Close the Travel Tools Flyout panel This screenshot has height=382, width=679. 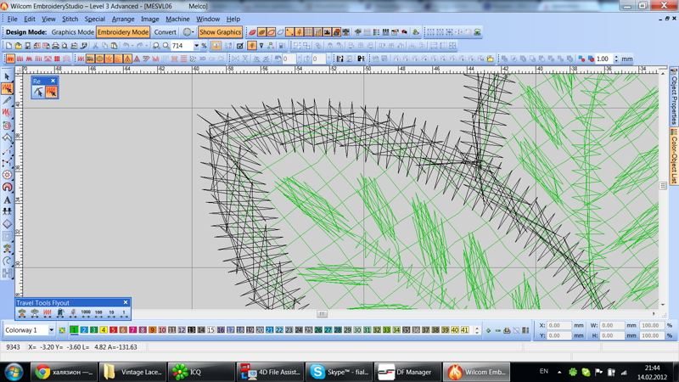[126, 302]
